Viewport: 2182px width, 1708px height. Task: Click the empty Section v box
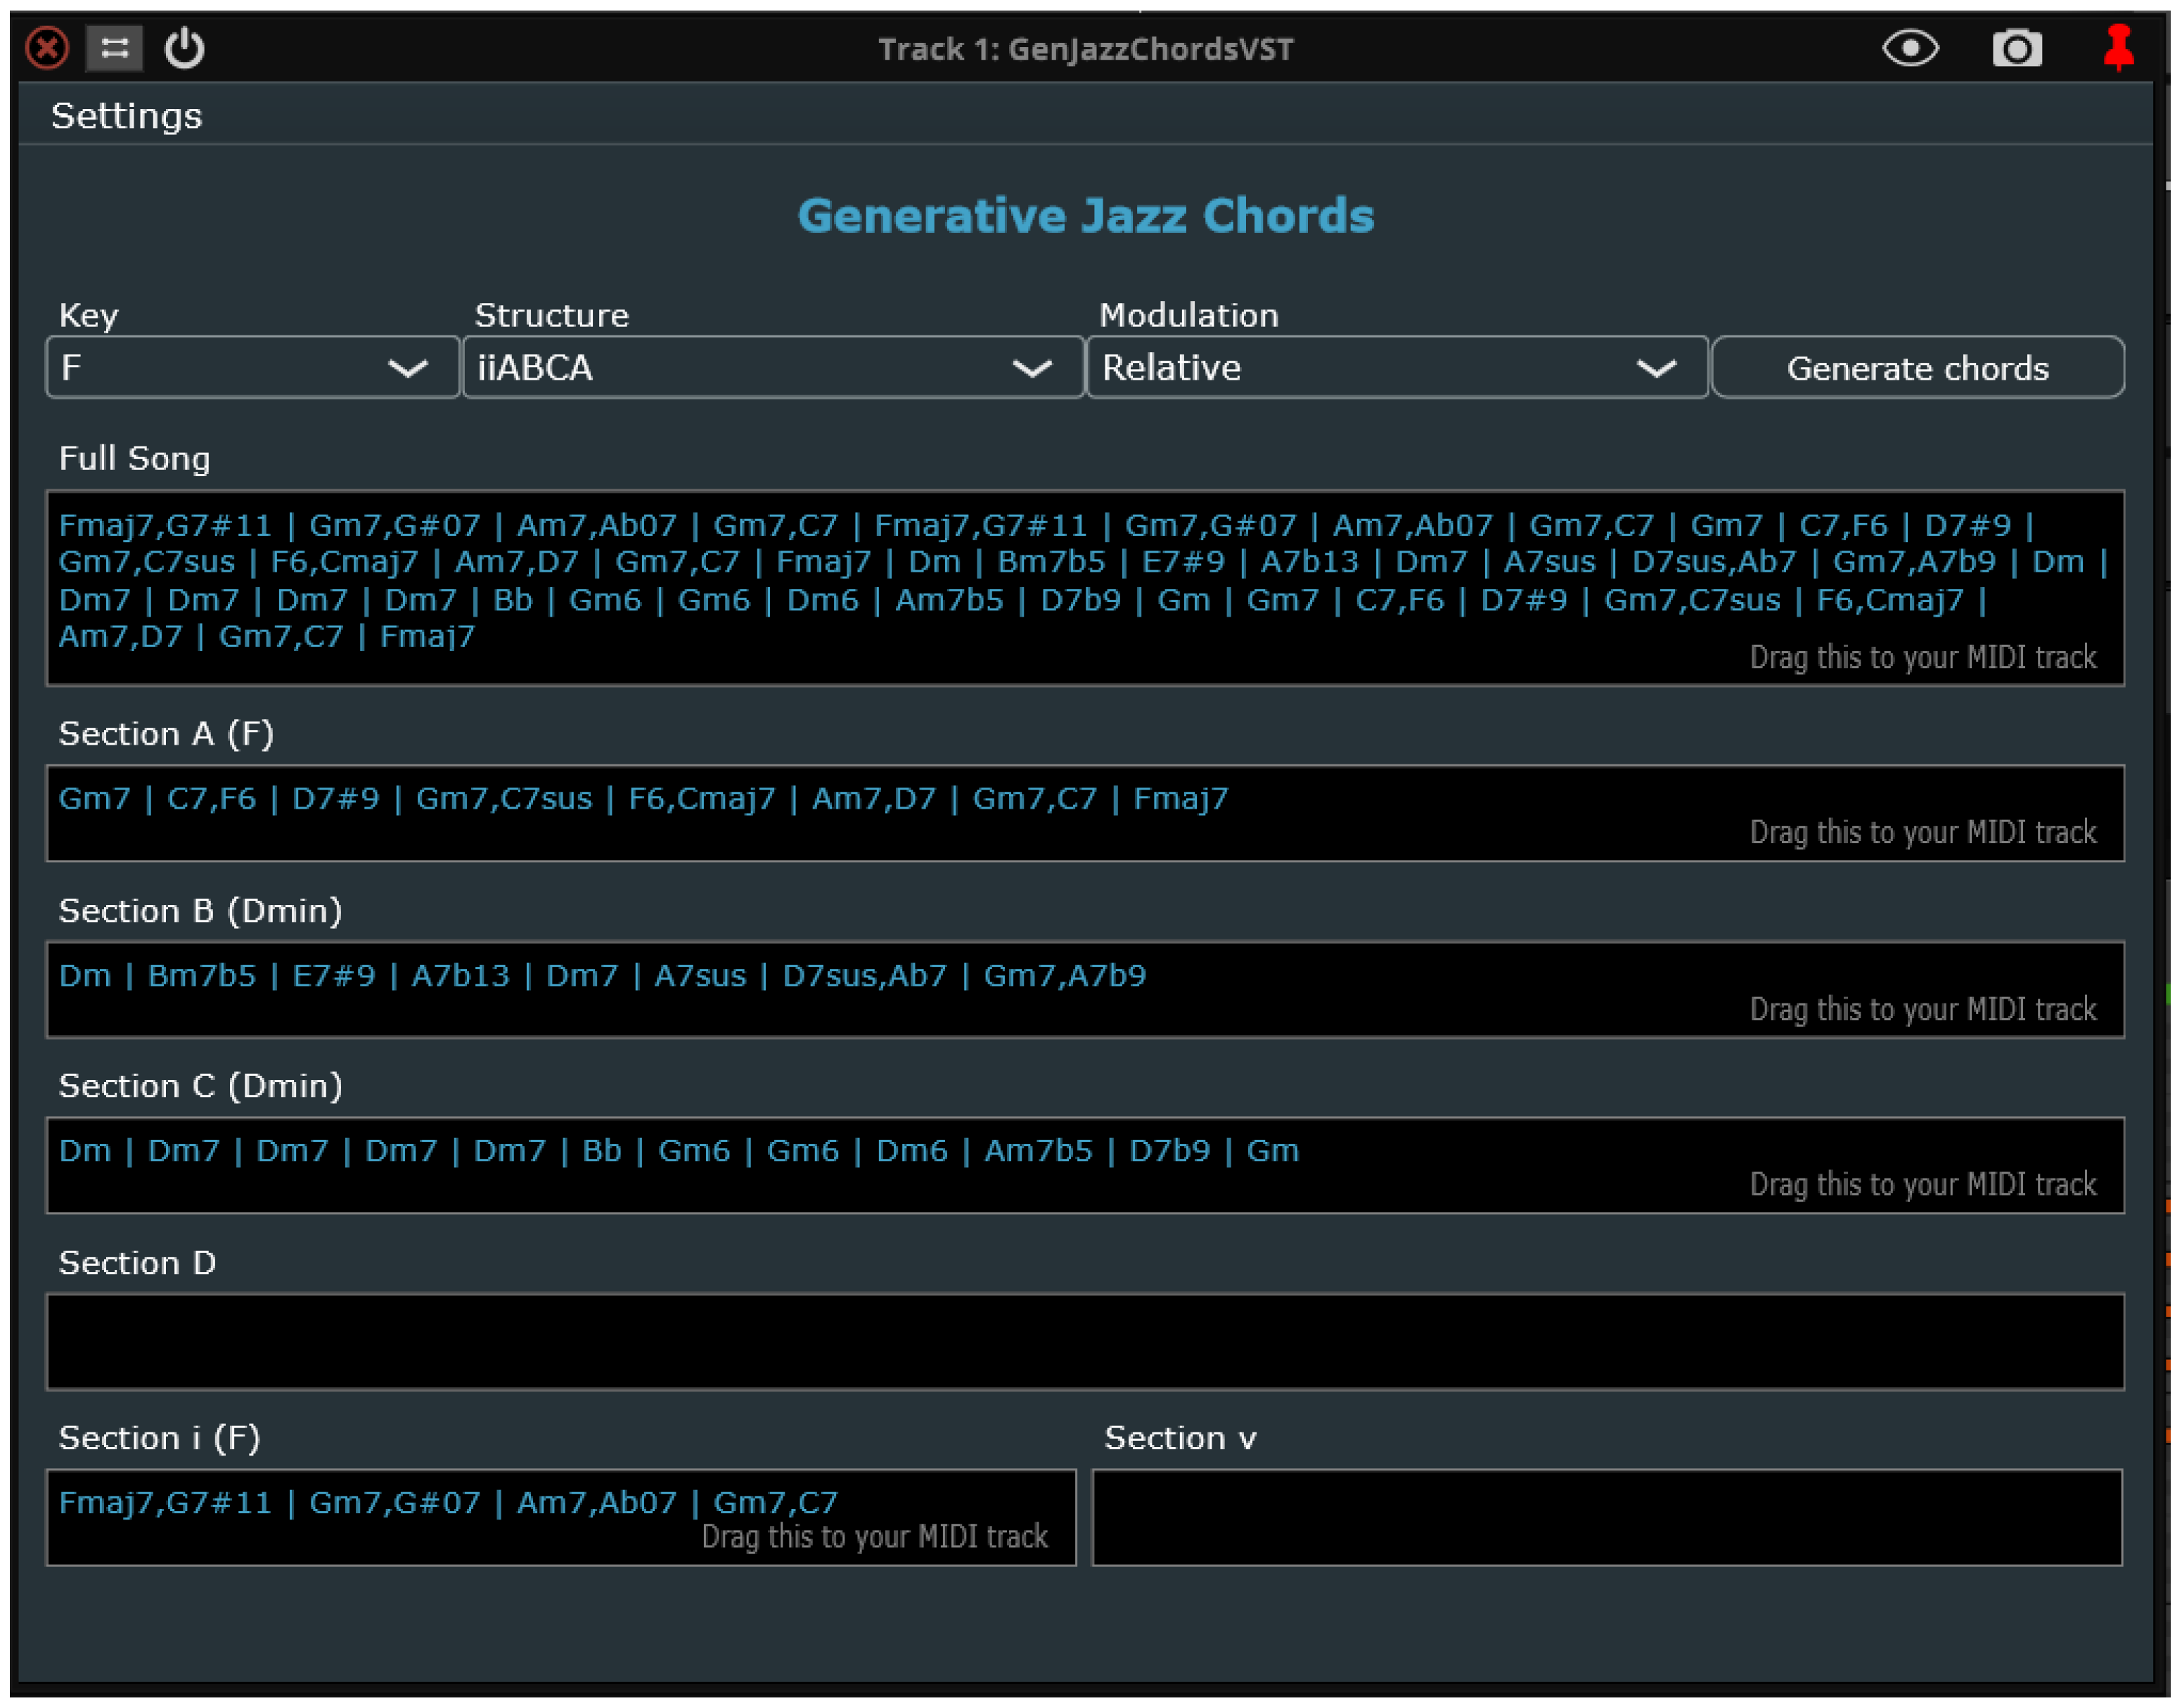(x=1606, y=1517)
